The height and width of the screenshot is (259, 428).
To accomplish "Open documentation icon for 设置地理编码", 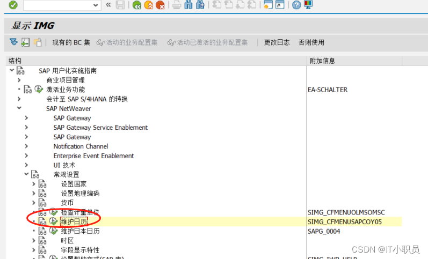I will pos(42,193).
